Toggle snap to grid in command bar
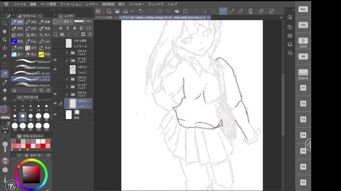This screenshot has height=191, width=341. click(240, 11)
